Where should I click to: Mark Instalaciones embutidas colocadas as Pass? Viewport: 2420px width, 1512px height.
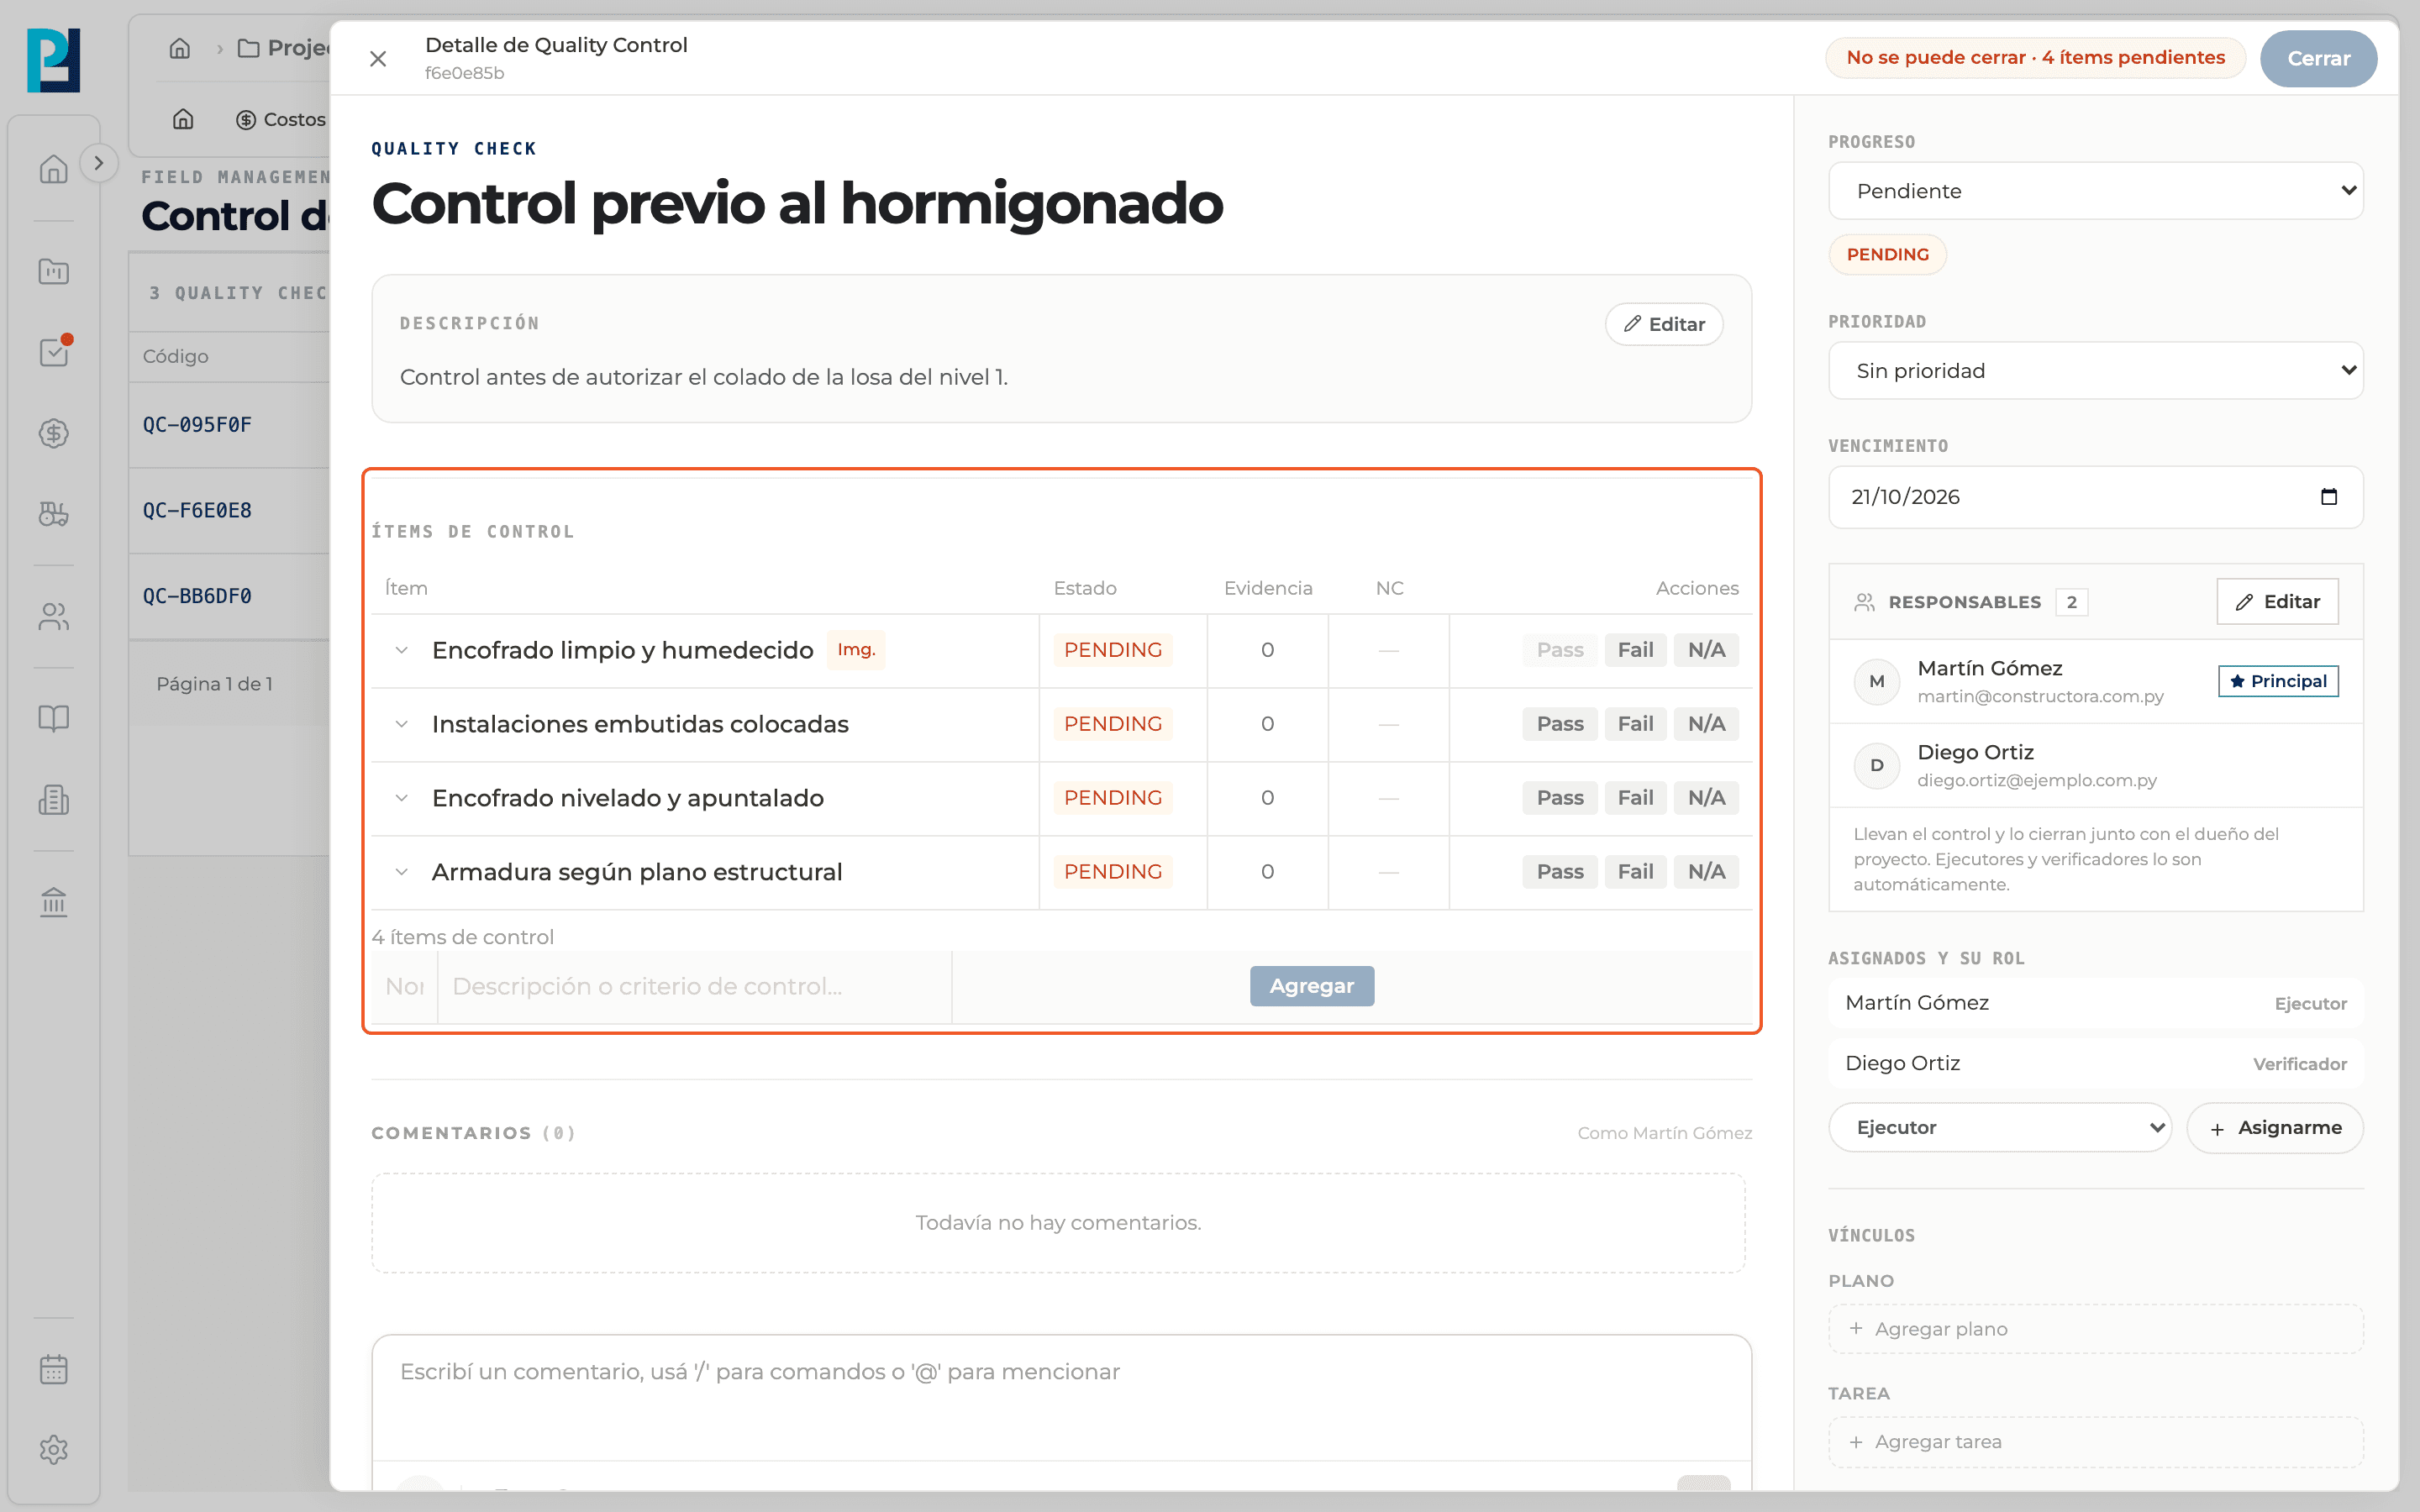coord(1560,724)
